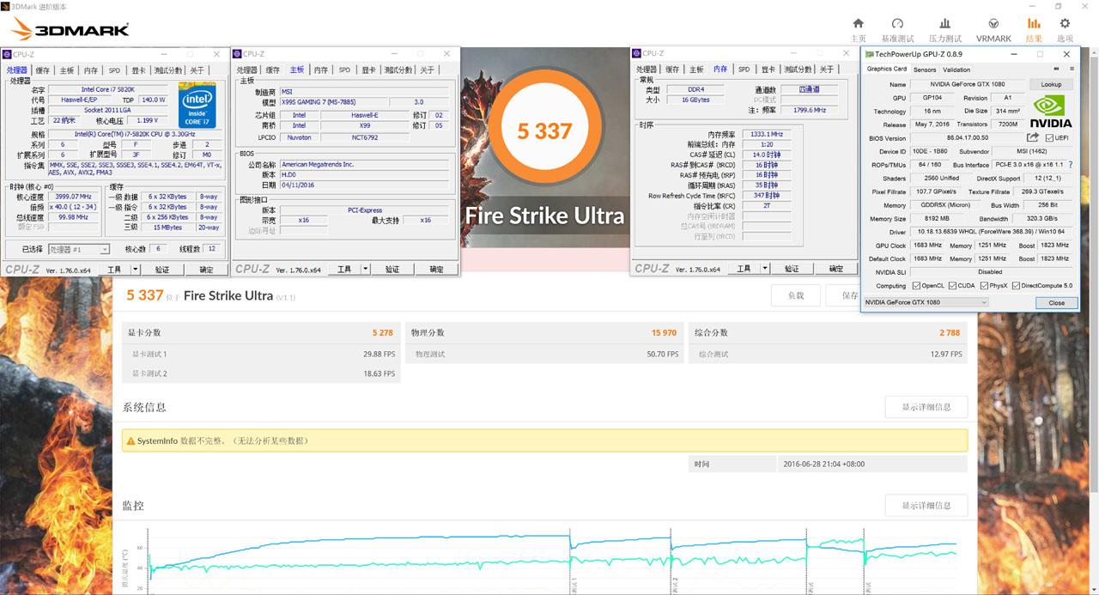
Task: Open 处理器 tab in the CPU-Z memory window
Action: click(x=646, y=70)
